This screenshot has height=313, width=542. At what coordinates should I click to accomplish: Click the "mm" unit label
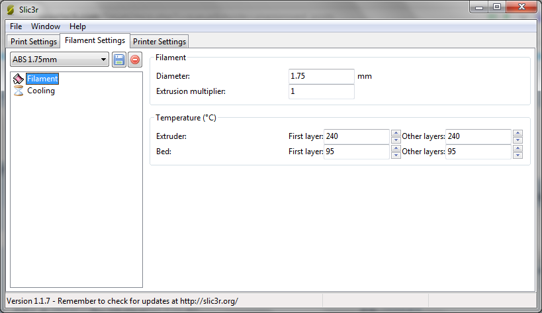coord(365,76)
